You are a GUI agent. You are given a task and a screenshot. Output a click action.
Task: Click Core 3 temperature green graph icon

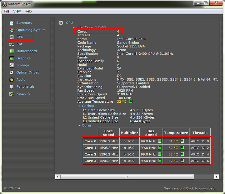(182, 161)
